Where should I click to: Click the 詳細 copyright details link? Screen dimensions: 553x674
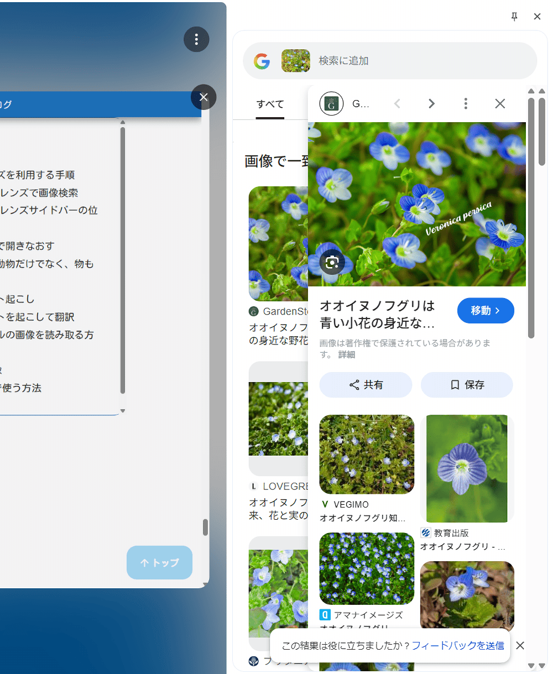[347, 354]
